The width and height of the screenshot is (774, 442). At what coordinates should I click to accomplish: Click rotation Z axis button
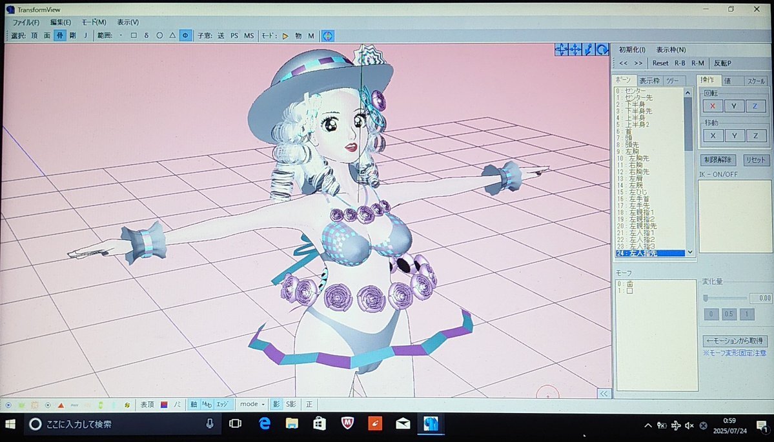tap(755, 106)
